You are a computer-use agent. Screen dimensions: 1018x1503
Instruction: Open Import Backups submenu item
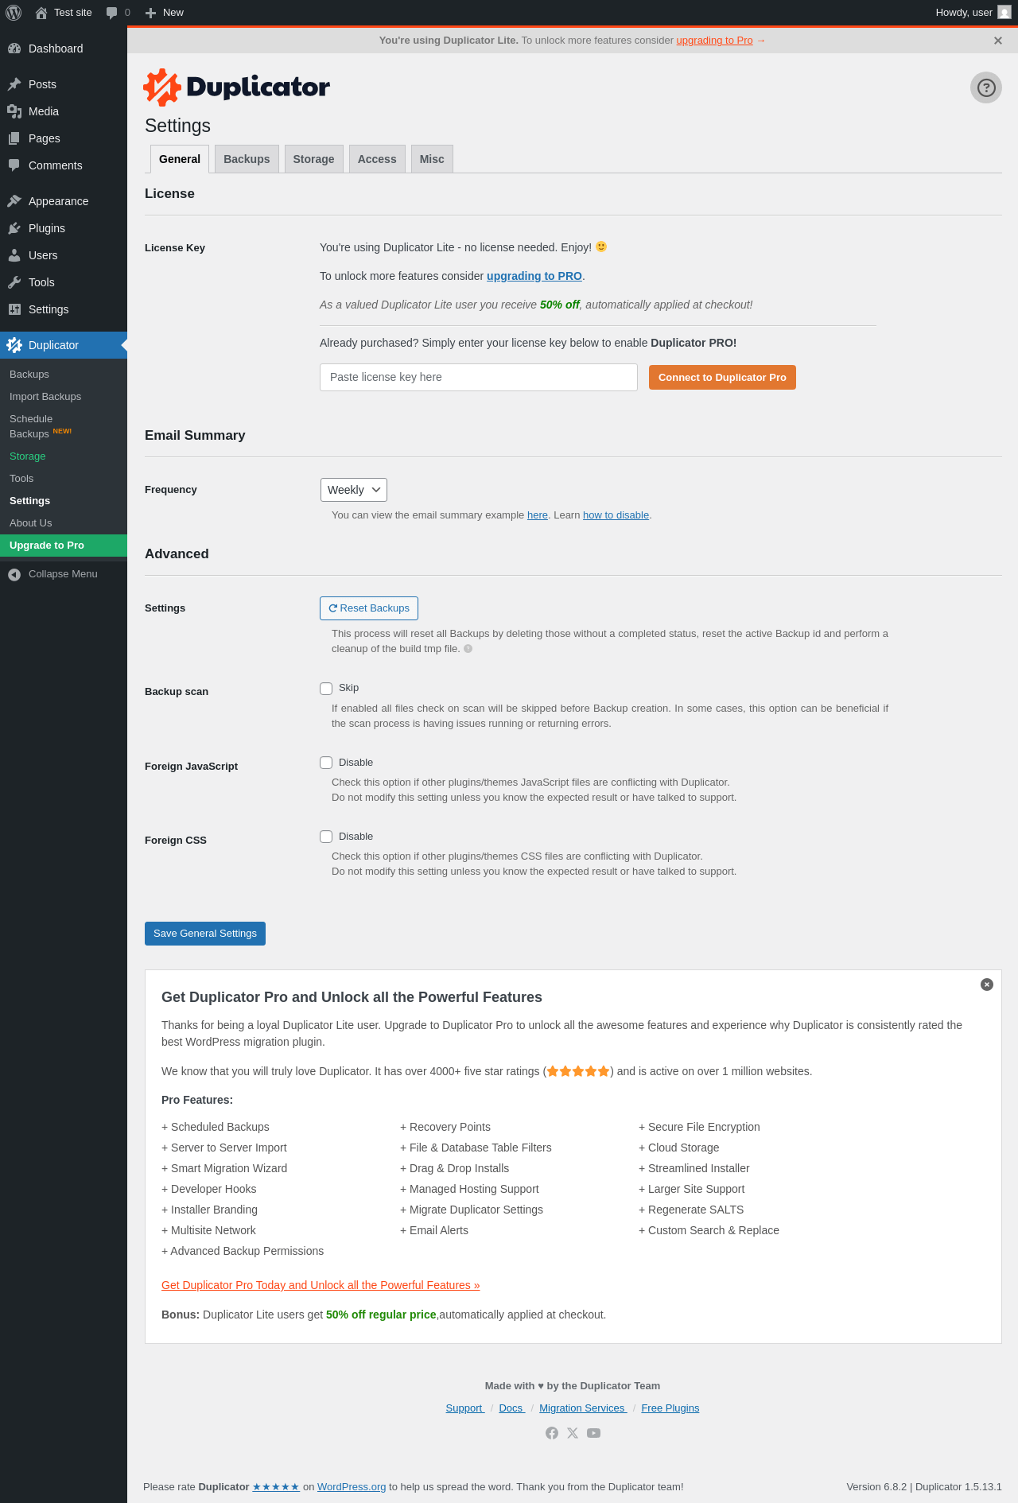coord(64,397)
